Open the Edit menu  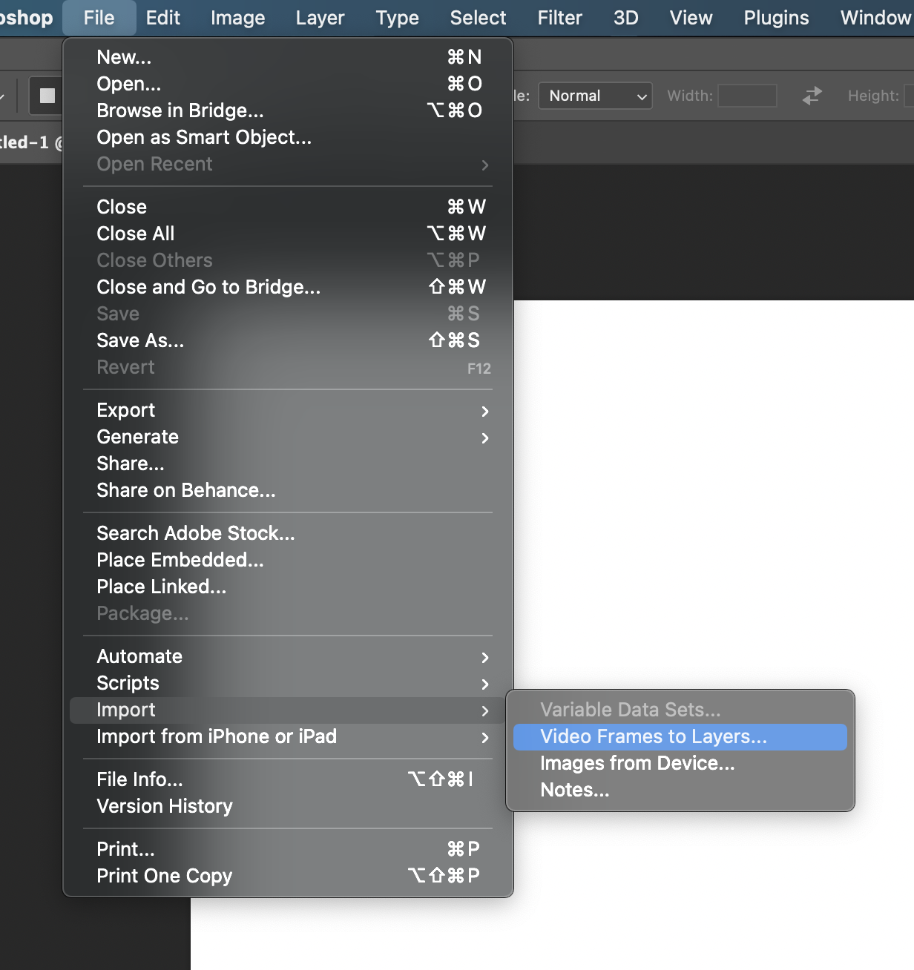coord(162,18)
